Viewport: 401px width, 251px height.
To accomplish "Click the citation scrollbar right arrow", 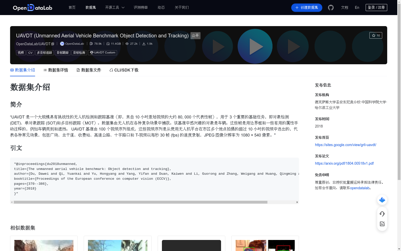I will (297, 202).
